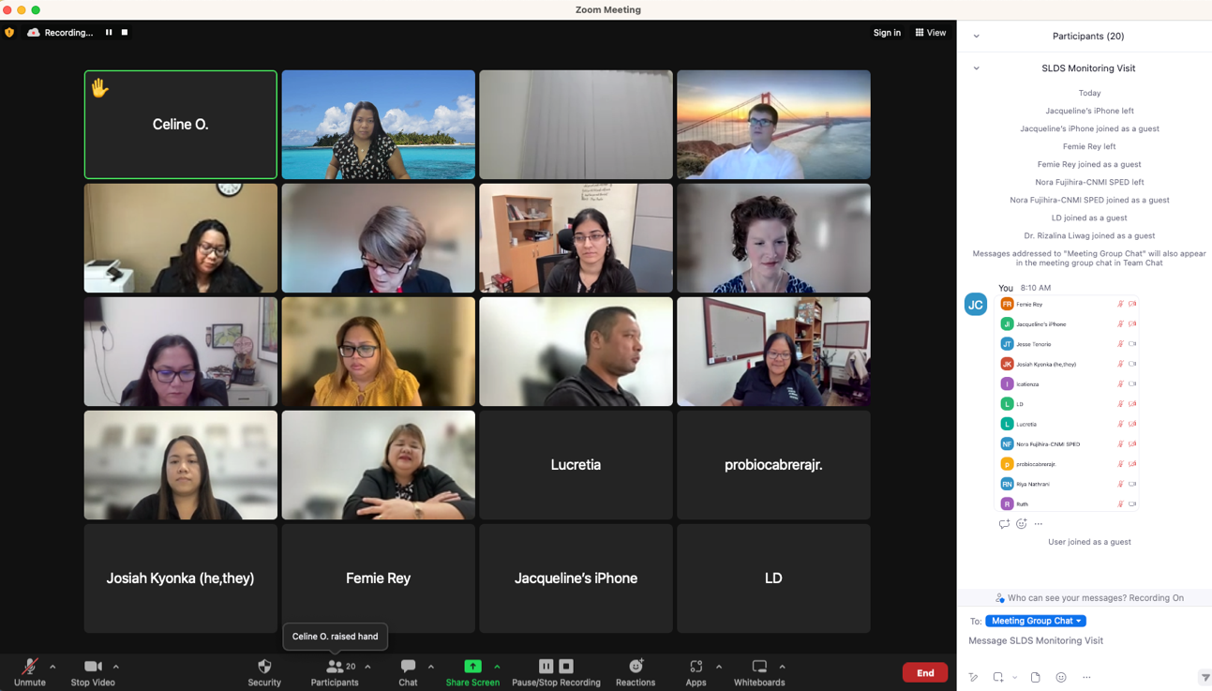Viewport: 1212px width, 691px height.
Task: Open the Apps toolbar icon
Action: tap(696, 671)
